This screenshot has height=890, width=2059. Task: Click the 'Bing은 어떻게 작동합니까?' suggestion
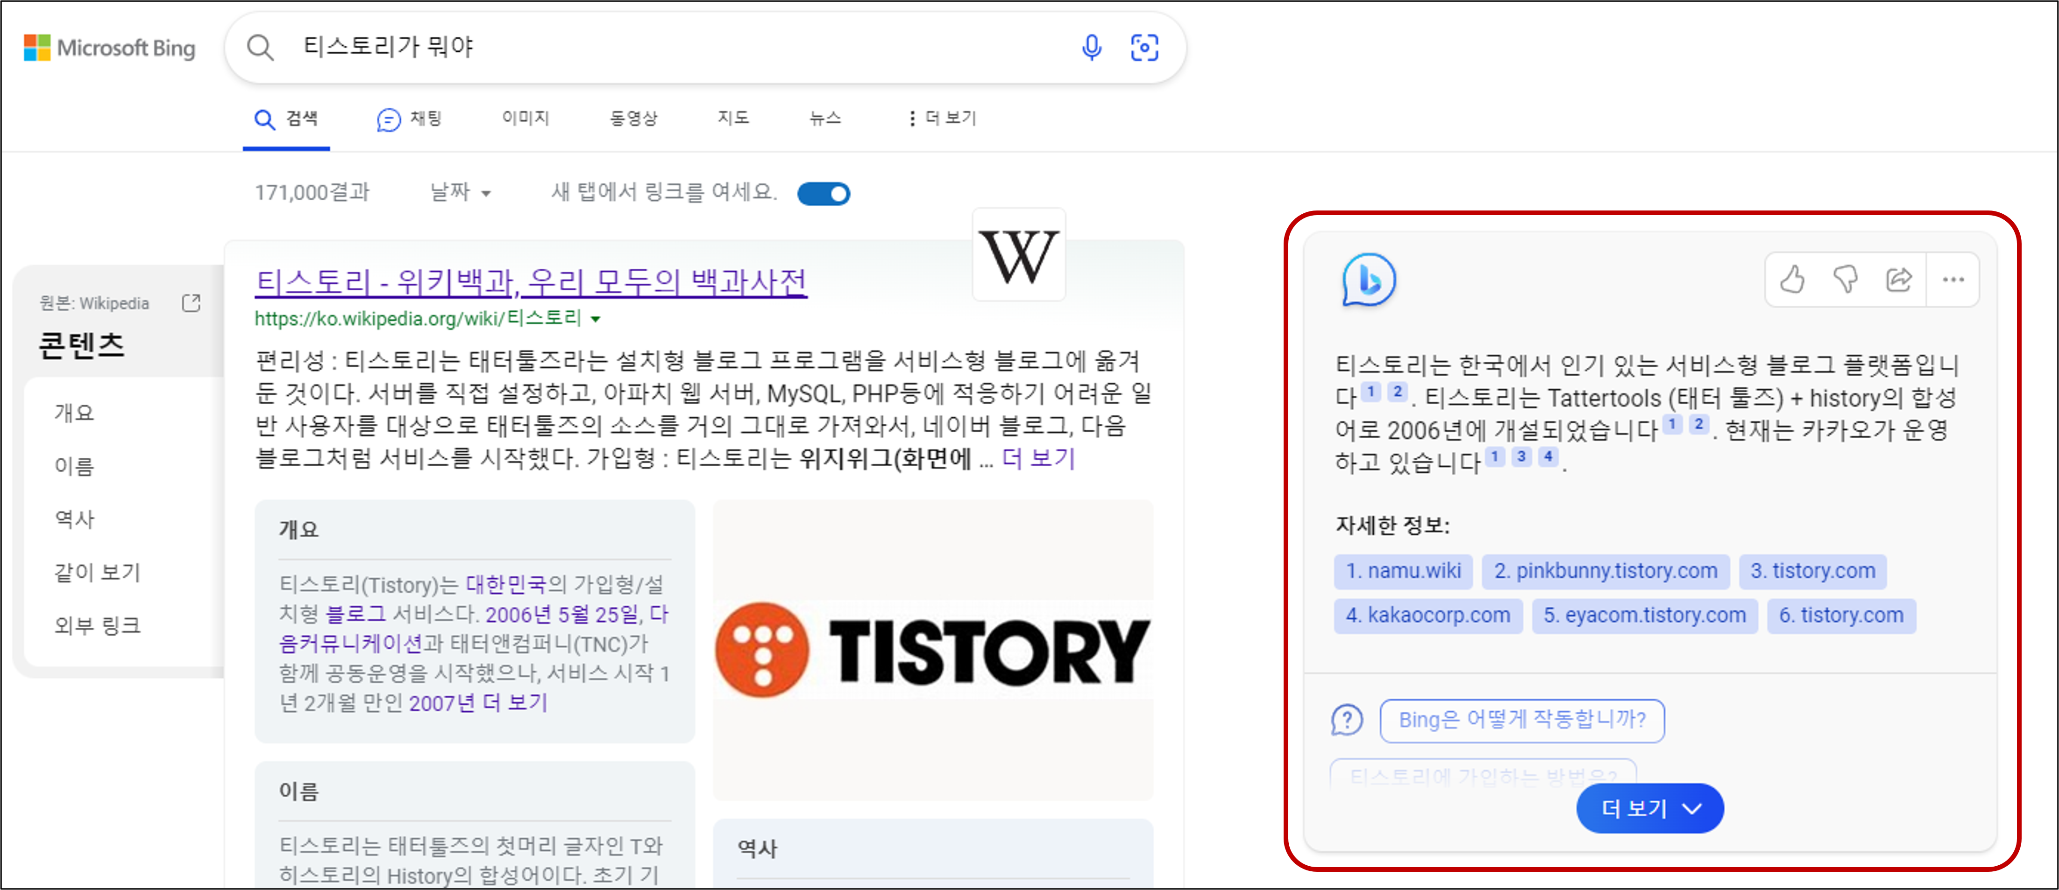click(1522, 721)
